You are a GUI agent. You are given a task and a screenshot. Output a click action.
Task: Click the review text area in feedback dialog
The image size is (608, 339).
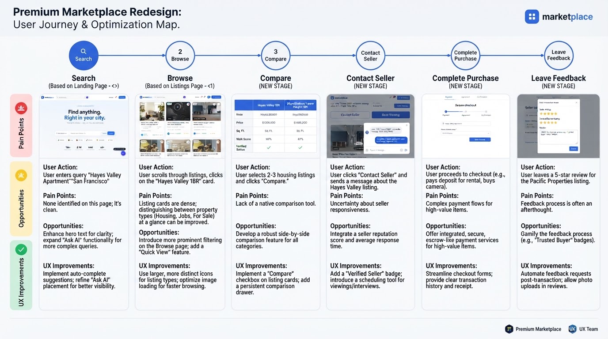pyautogui.click(x=559, y=137)
